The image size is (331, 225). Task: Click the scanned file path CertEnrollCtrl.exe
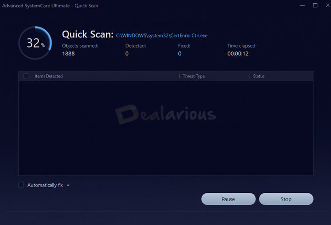pyautogui.click(x=162, y=36)
